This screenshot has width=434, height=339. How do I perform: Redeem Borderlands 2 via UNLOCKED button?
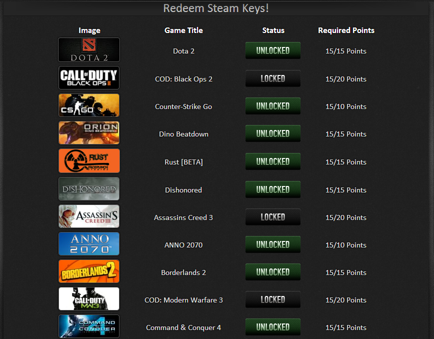pyautogui.click(x=273, y=272)
